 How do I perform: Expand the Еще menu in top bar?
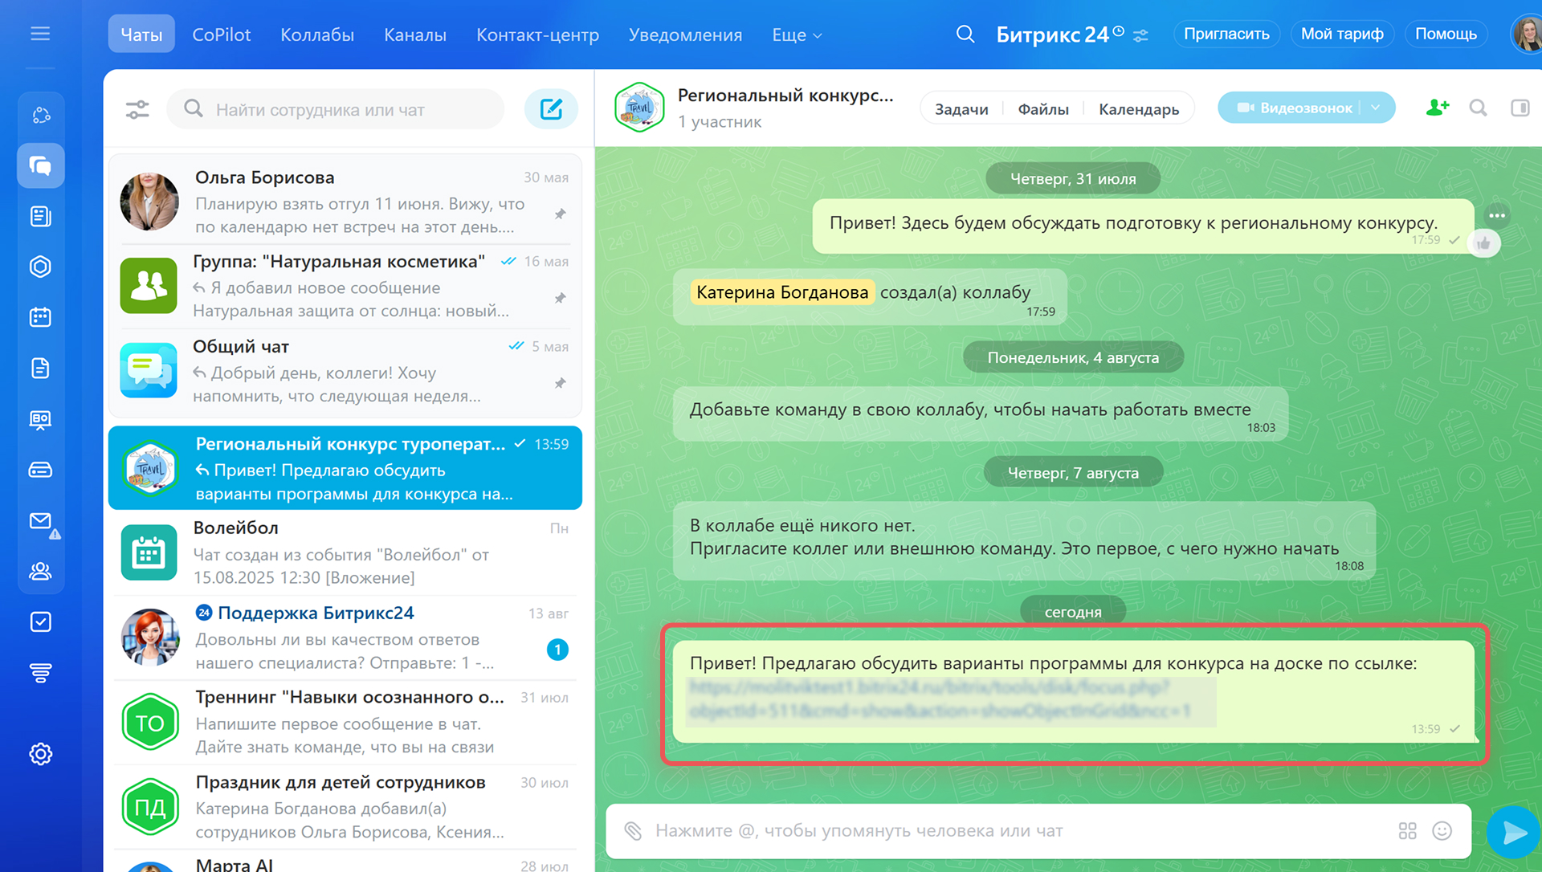pos(796,35)
